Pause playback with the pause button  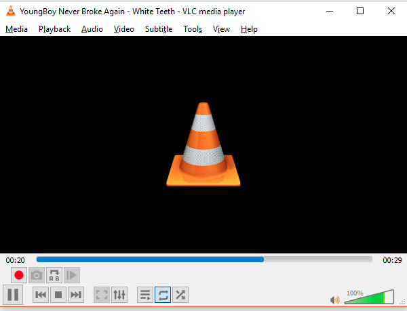point(13,295)
